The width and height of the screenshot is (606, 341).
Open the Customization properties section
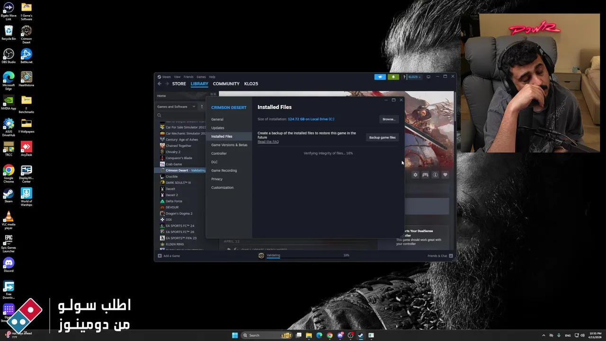point(223,188)
